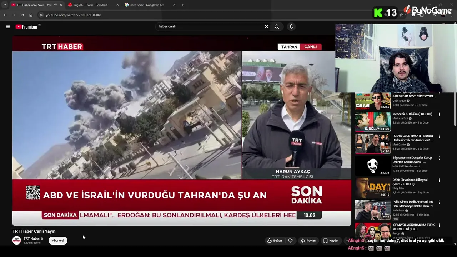Share the video via Paylaş button
This screenshot has width=457, height=257.
coord(308,241)
